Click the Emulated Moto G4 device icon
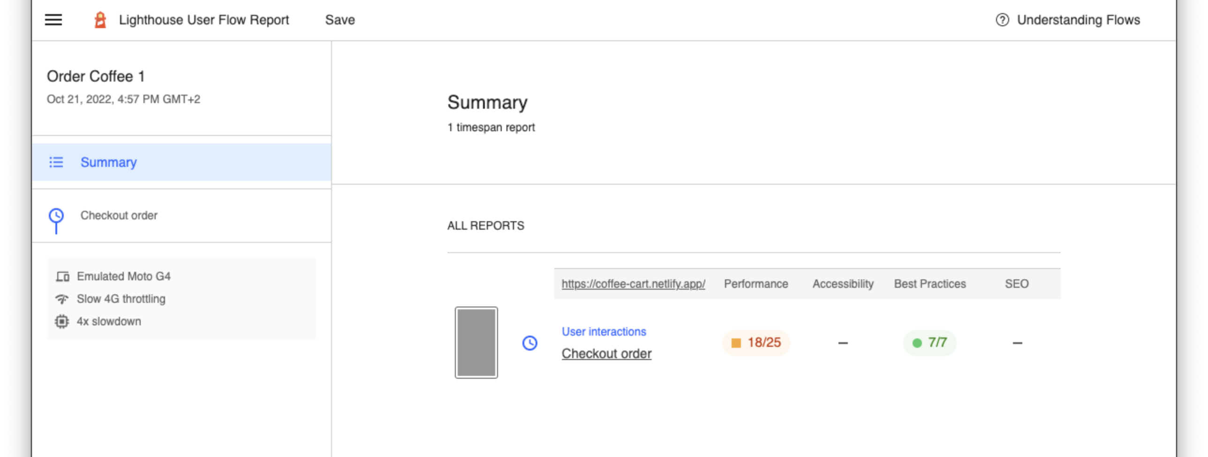 tap(62, 277)
